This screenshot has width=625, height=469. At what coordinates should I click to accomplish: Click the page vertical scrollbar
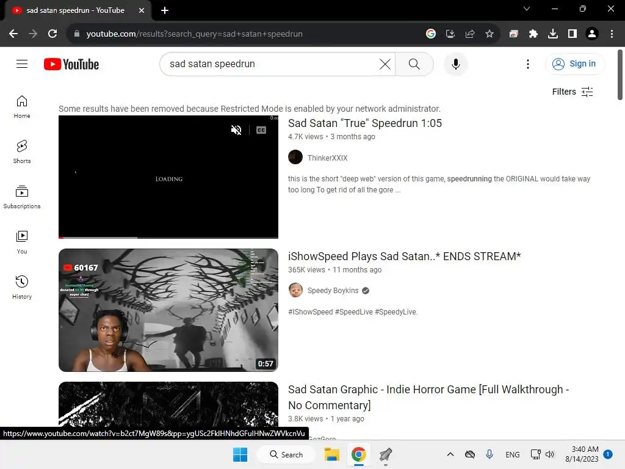(620, 75)
